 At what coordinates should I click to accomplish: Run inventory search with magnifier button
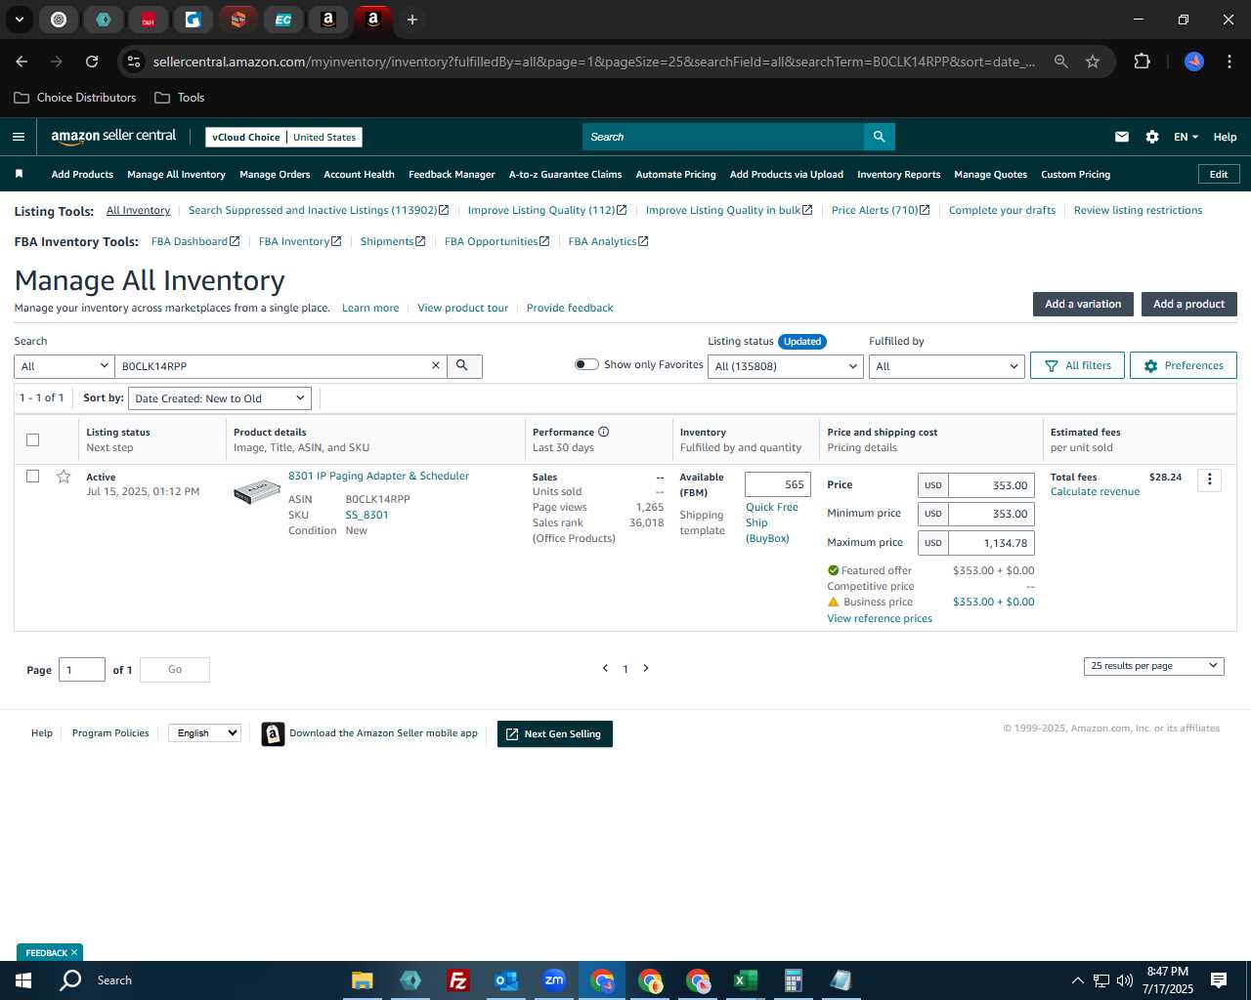click(x=463, y=366)
